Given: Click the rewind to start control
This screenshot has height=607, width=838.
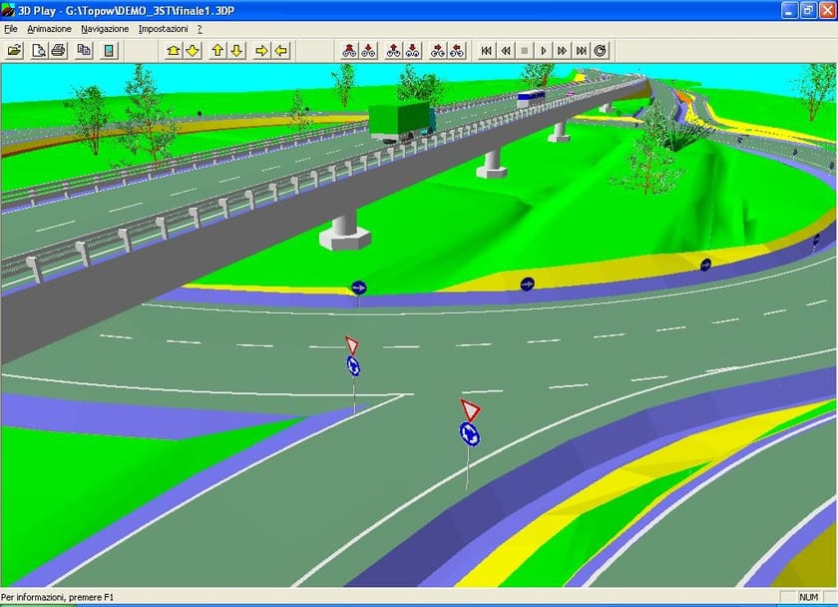Looking at the screenshot, I should 485,50.
